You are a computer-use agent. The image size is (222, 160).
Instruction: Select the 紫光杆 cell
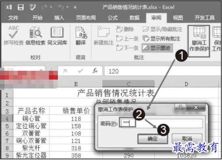(32, 148)
